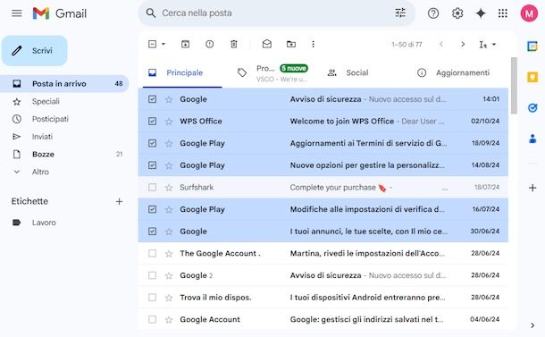
Task: Open email 'Welcome to join WPS Office'
Action: pyautogui.click(x=323, y=121)
